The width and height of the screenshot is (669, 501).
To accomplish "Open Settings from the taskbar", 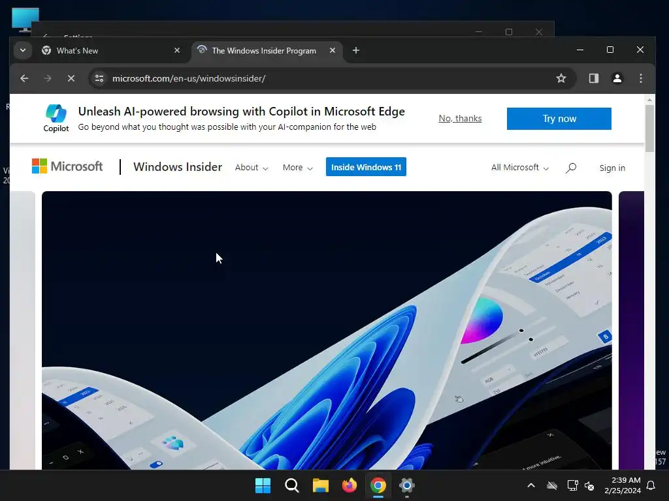I will pyautogui.click(x=407, y=485).
